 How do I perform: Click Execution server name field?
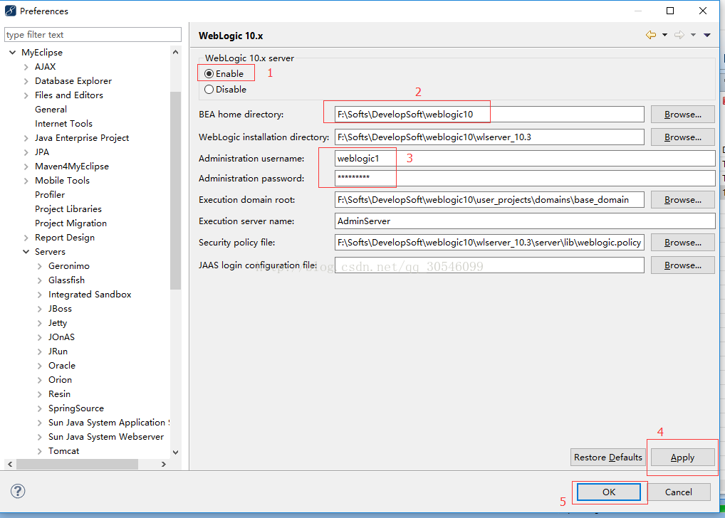click(525, 221)
